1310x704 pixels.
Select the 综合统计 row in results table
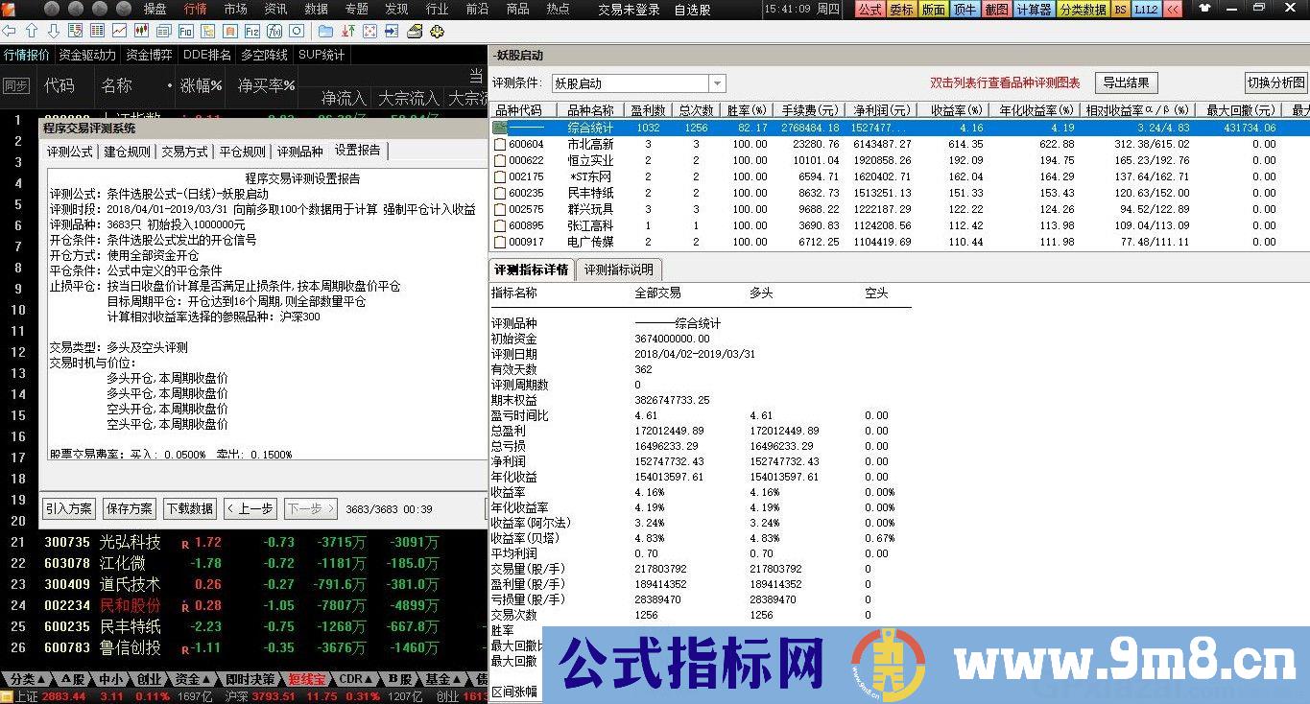588,127
